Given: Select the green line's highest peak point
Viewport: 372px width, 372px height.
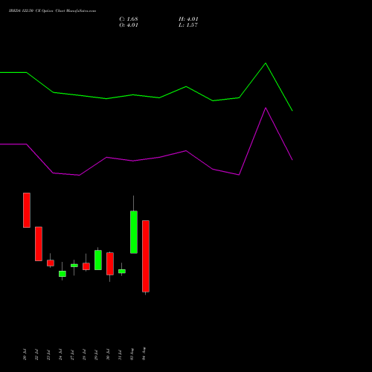Looking at the screenshot, I should point(266,63).
